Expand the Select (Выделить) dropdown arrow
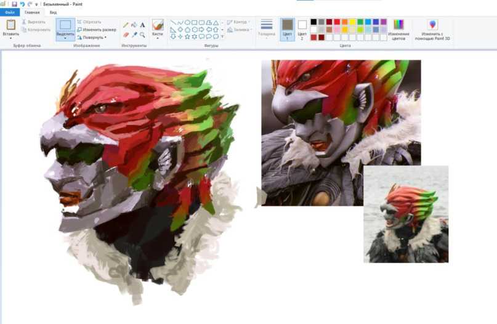 [65, 38]
